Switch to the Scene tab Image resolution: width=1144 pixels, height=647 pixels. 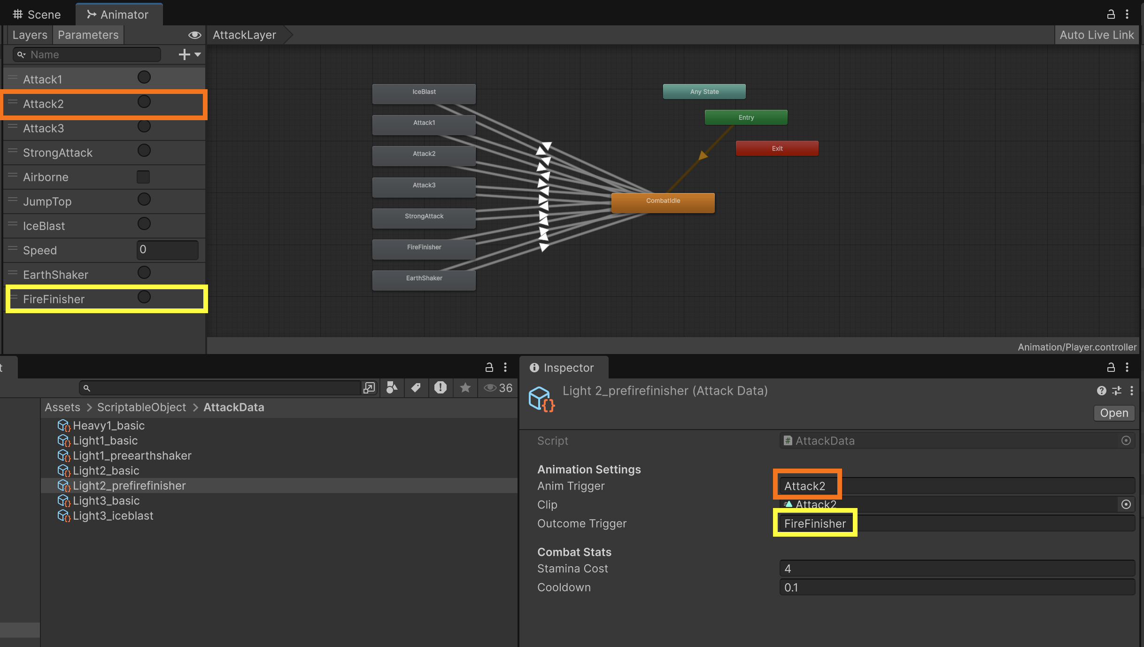tap(37, 15)
